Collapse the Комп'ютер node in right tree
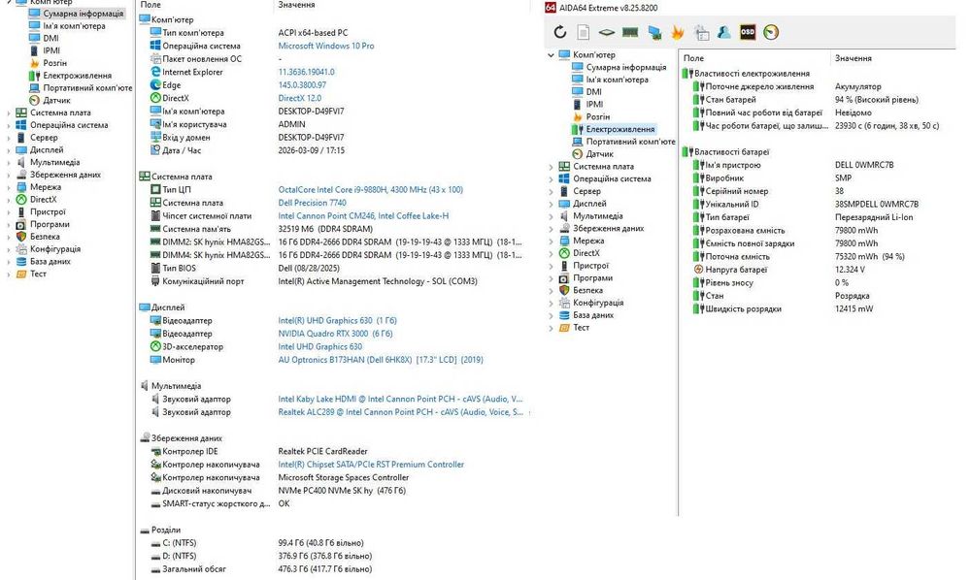The width and height of the screenshot is (971, 580). pyautogui.click(x=551, y=55)
